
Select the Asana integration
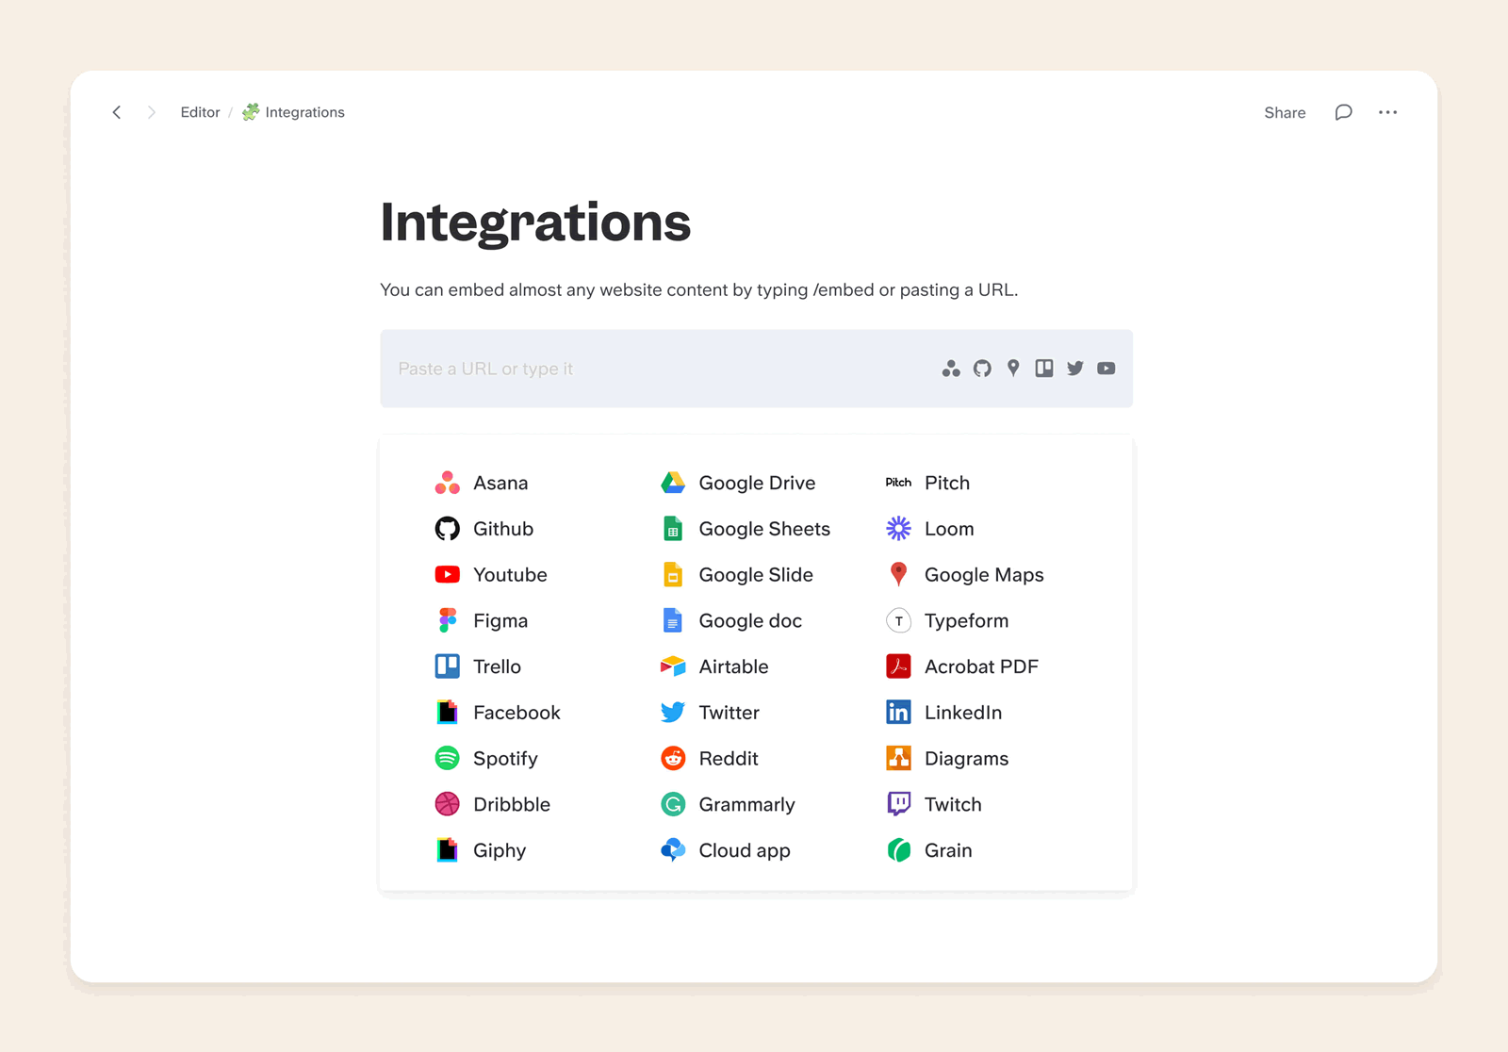[481, 483]
